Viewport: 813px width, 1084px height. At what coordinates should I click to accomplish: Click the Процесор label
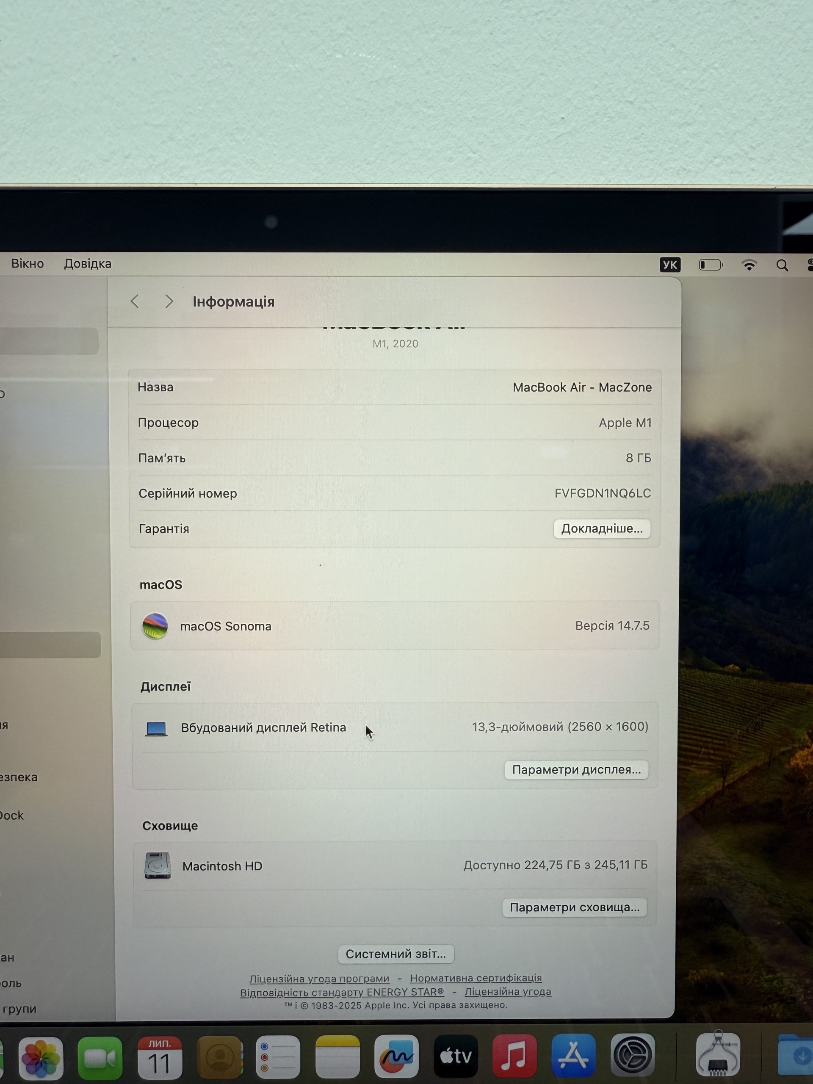(x=168, y=423)
